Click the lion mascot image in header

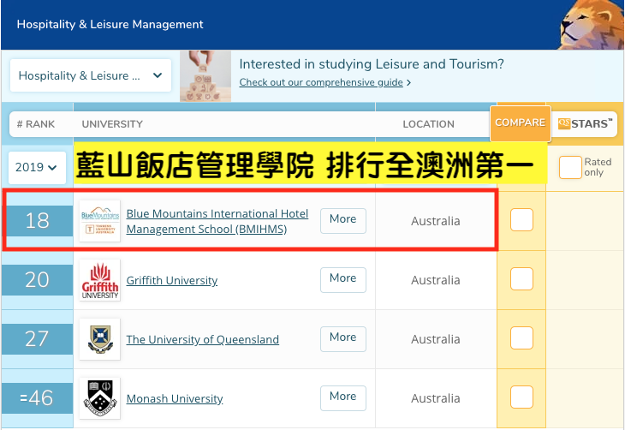(x=592, y=25)
